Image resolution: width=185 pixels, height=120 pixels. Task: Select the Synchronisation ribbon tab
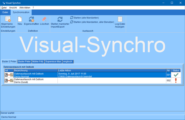pos(21,12)
